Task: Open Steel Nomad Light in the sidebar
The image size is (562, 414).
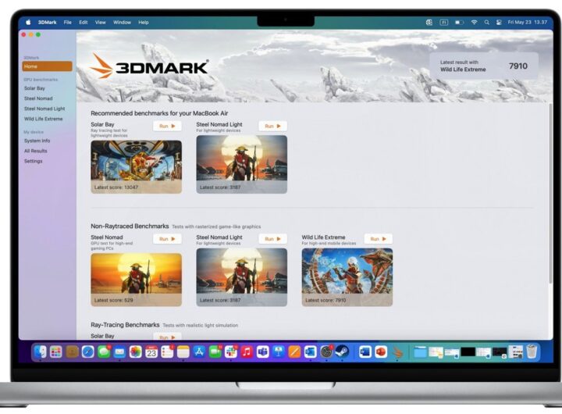Action: coord(44,109)
